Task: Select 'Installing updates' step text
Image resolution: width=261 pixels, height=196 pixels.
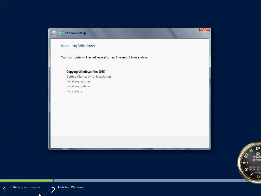Action: (79, 86)
